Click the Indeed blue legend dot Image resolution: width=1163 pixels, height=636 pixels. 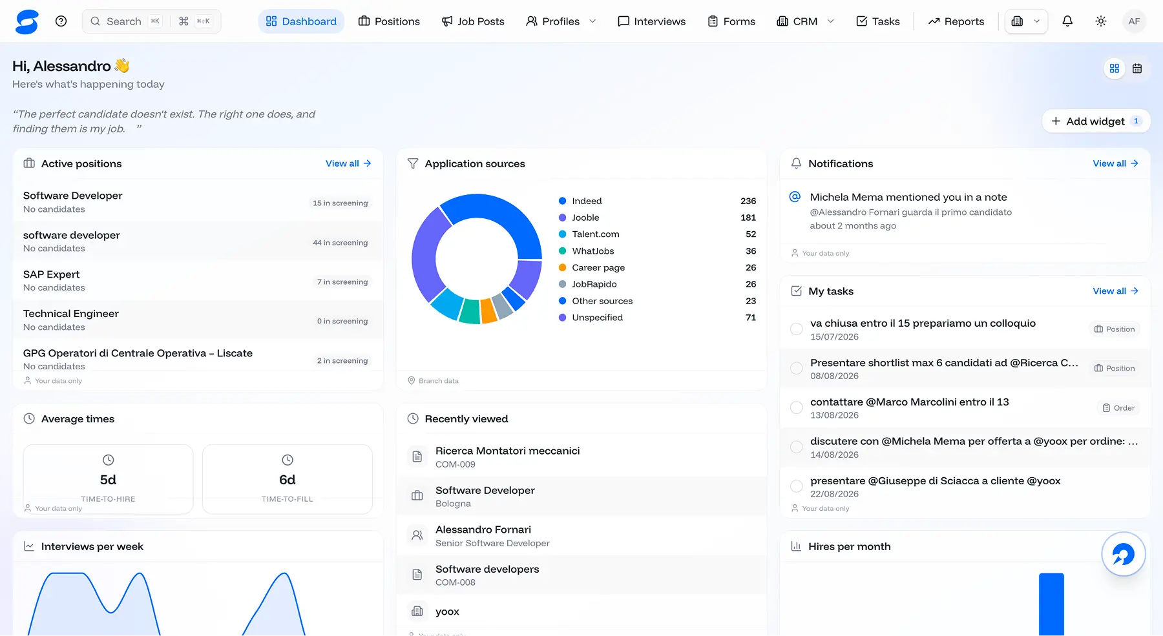pos(563,201)
